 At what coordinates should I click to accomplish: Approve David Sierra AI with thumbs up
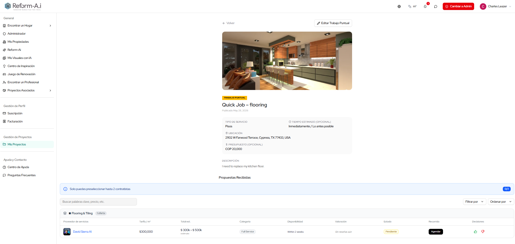click(x=475, y=232)
